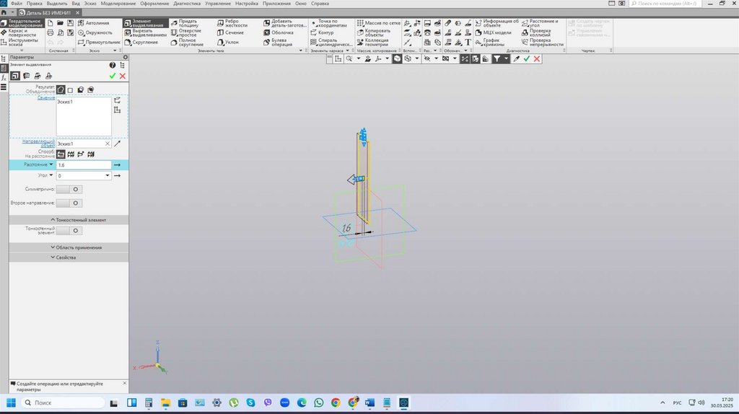Open the Angle (Угол) value dropdown
The image size is (739, 414).
tap(108, 175)
